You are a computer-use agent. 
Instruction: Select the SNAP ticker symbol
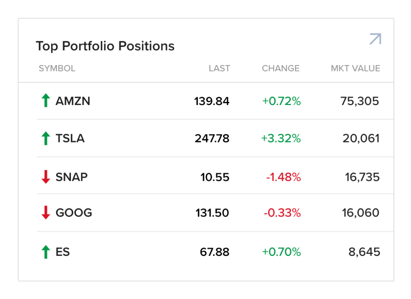point(71,177)
